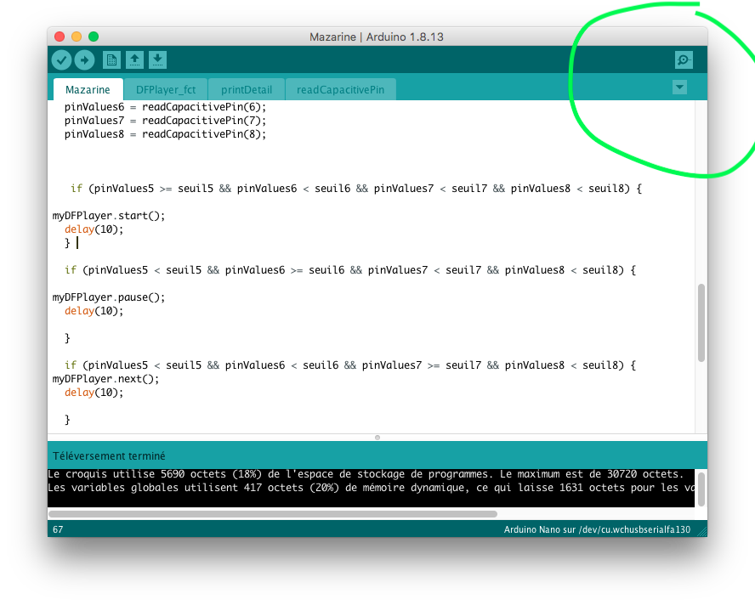755x605 pixels.
Task: Expand the tab options dropdown arrow
Action: tap(679, 88)
